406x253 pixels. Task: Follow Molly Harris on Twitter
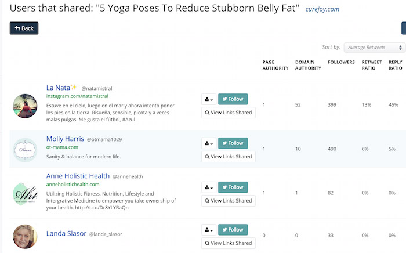233,143
